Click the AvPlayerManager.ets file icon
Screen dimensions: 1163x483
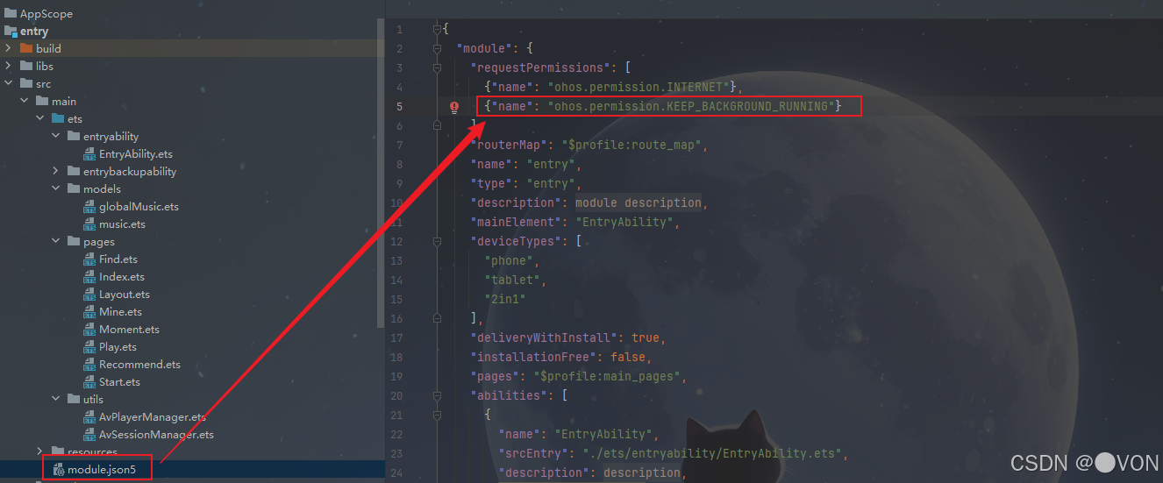coord(89,417)
